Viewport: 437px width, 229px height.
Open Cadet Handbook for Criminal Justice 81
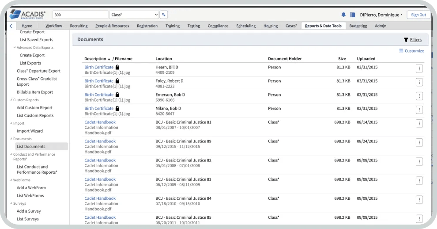(x=100, y=122)
